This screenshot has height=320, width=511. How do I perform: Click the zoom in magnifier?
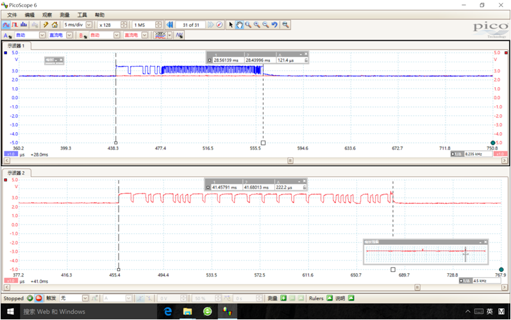[257, 25]
